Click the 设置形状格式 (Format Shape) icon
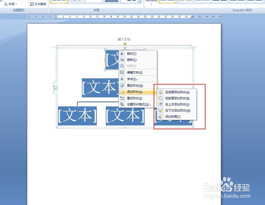The image size is (265, 205). click(x=122, y=104)
